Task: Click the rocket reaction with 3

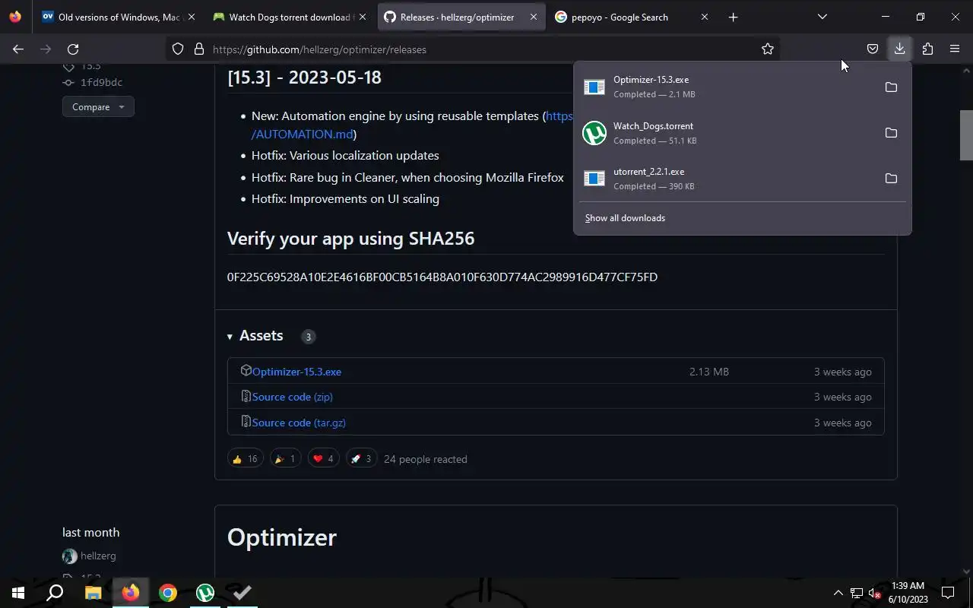Action: pyautogui.click(x=361, y=458)
